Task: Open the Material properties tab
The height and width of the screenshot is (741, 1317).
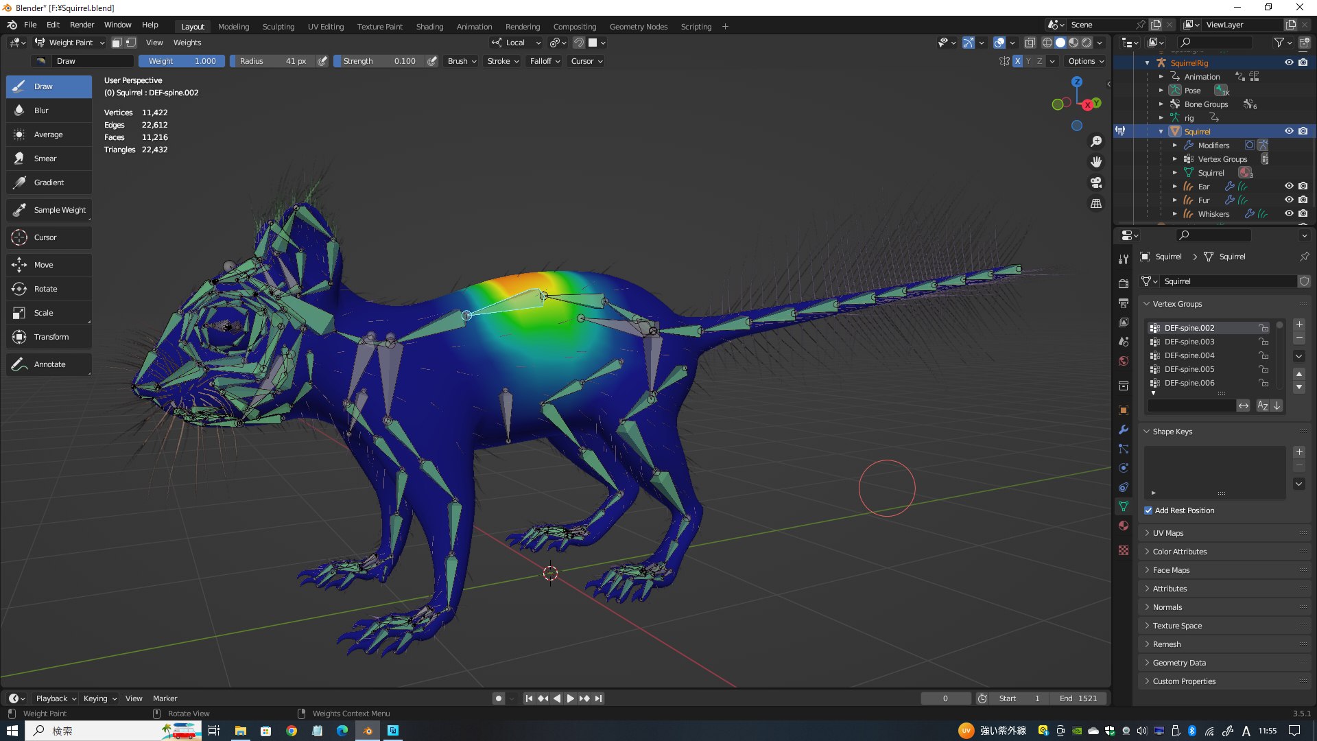Action: coord(1124,526)
